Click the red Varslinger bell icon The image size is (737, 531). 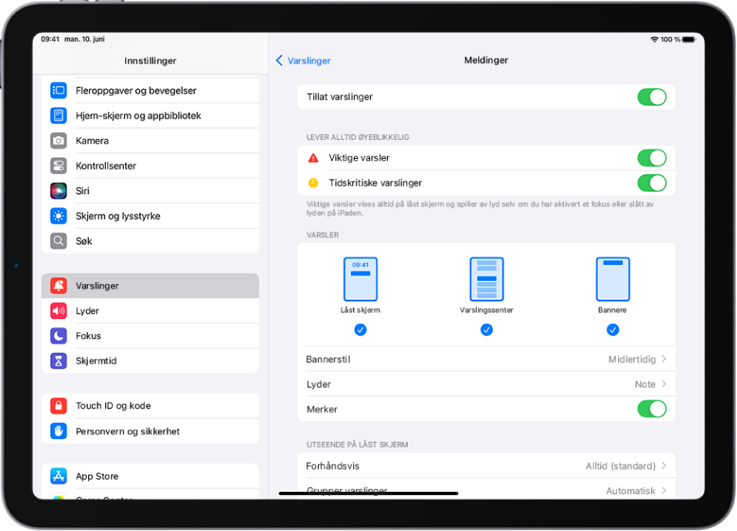pyautogui.click(x=58, y=285)
